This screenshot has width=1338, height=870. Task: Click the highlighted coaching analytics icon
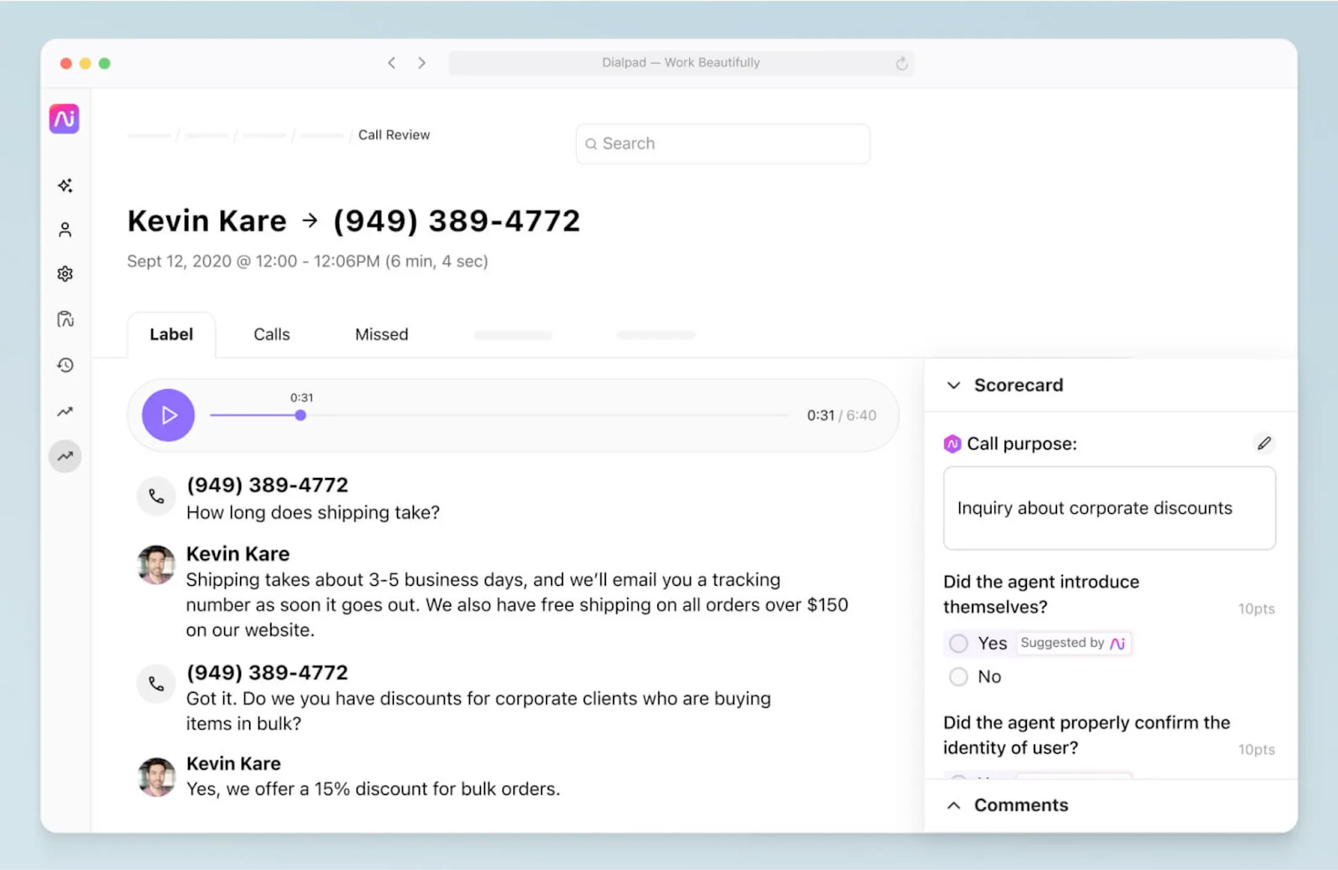click(x=64, y=456)
